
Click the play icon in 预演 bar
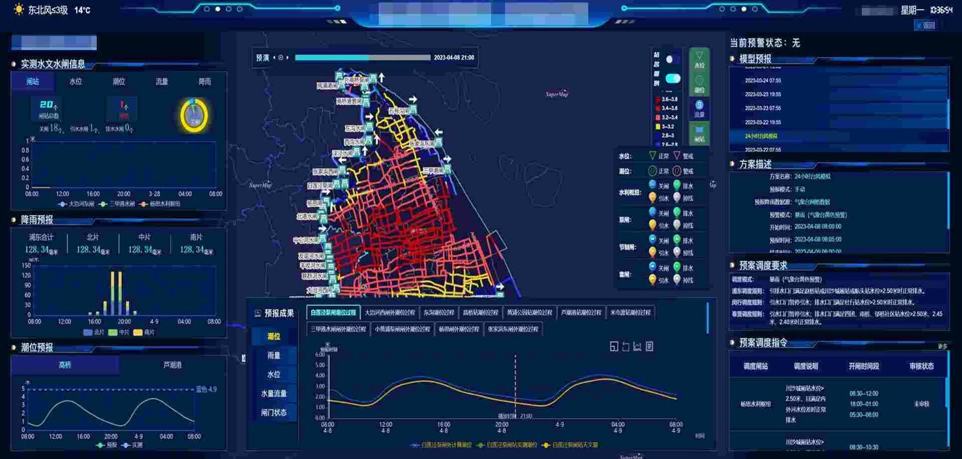[280, 58]
